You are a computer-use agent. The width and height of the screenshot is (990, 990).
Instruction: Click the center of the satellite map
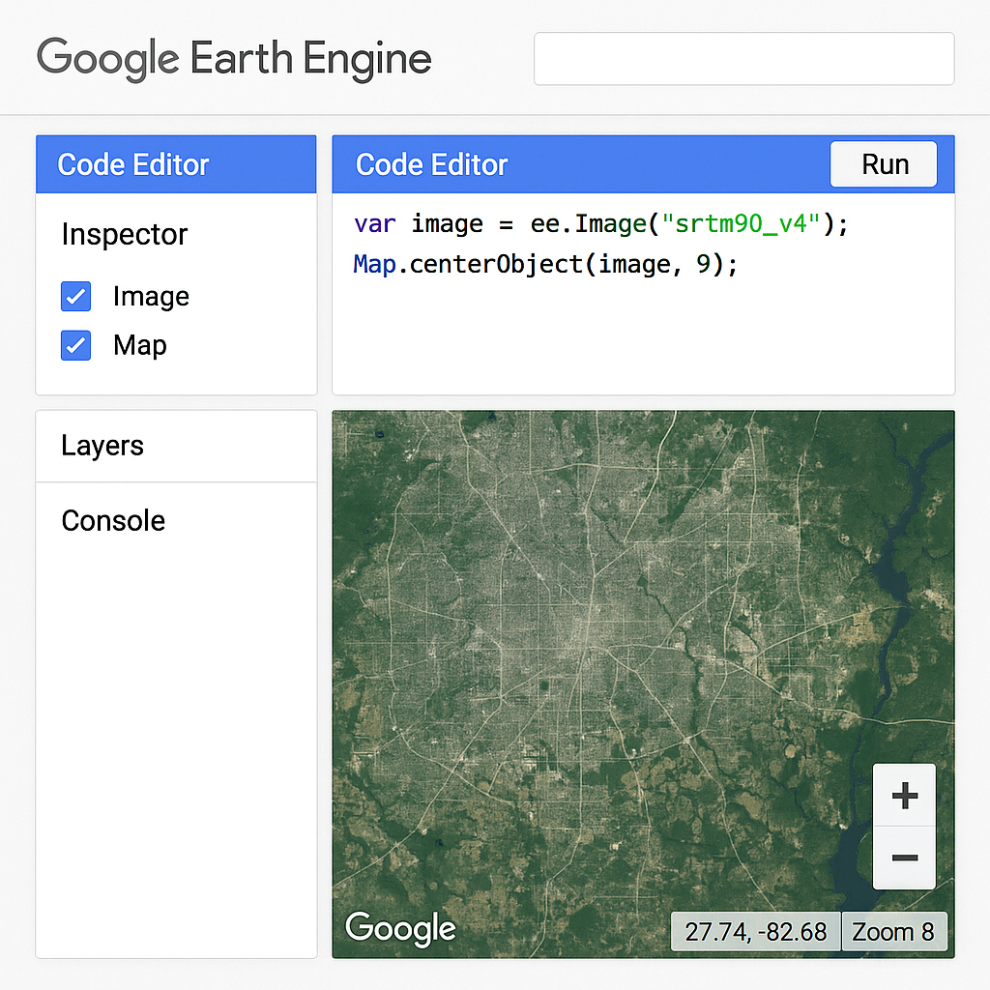tap(643, 684)
